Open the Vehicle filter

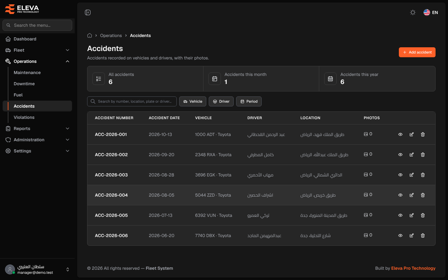pyautogui.click(x=193, y=101)
